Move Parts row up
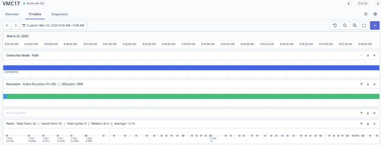 pos(361,124)
